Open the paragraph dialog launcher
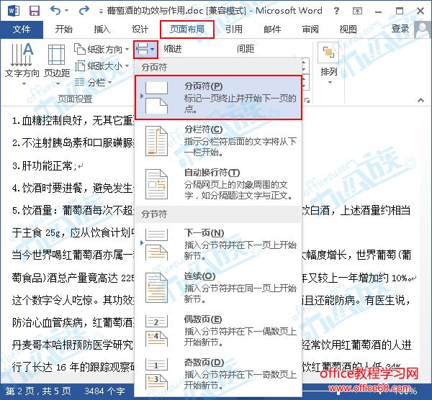The width and height of the screenshot is (432, 400). point(307,101)
